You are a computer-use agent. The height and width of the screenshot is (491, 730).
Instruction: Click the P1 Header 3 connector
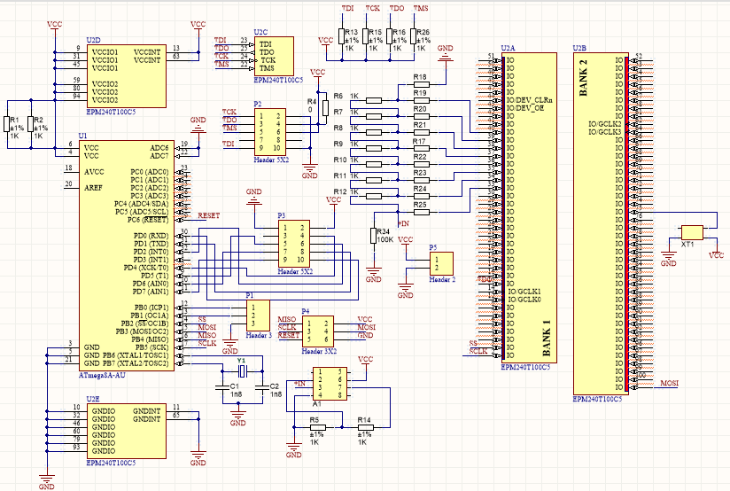click(258, 316)
